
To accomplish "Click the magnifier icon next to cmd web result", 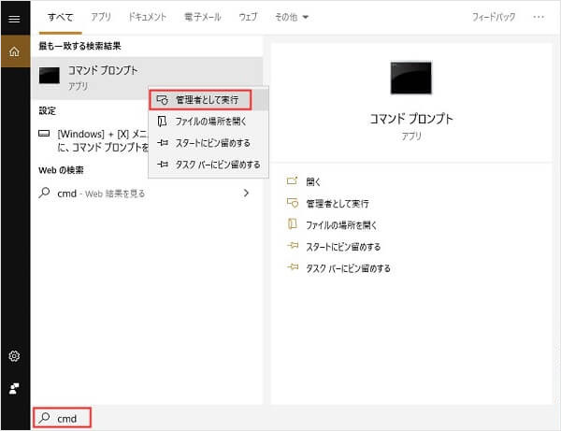I will pyautogui.click(x=44, y=193).
